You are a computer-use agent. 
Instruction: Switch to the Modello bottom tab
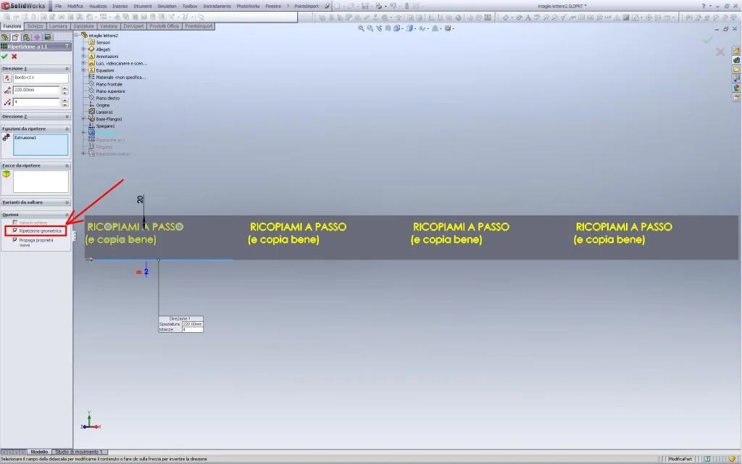pyautogui.click(x=39, y=452)
